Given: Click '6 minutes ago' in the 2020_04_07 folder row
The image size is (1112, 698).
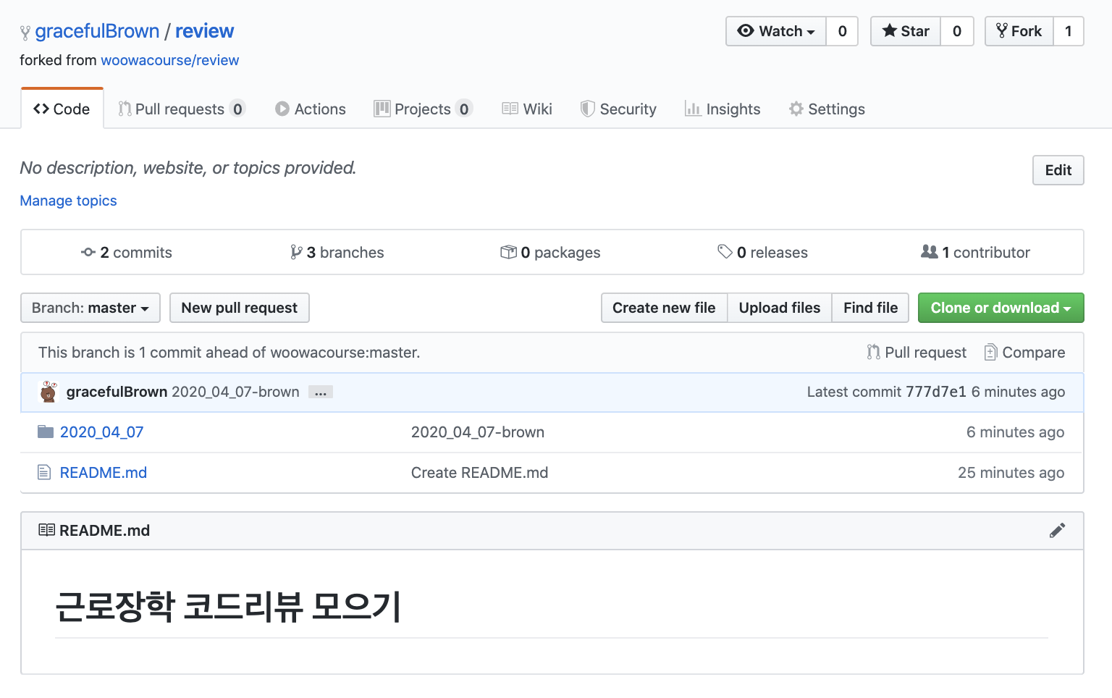Looking at the screenshot, I should [1015, 432].
